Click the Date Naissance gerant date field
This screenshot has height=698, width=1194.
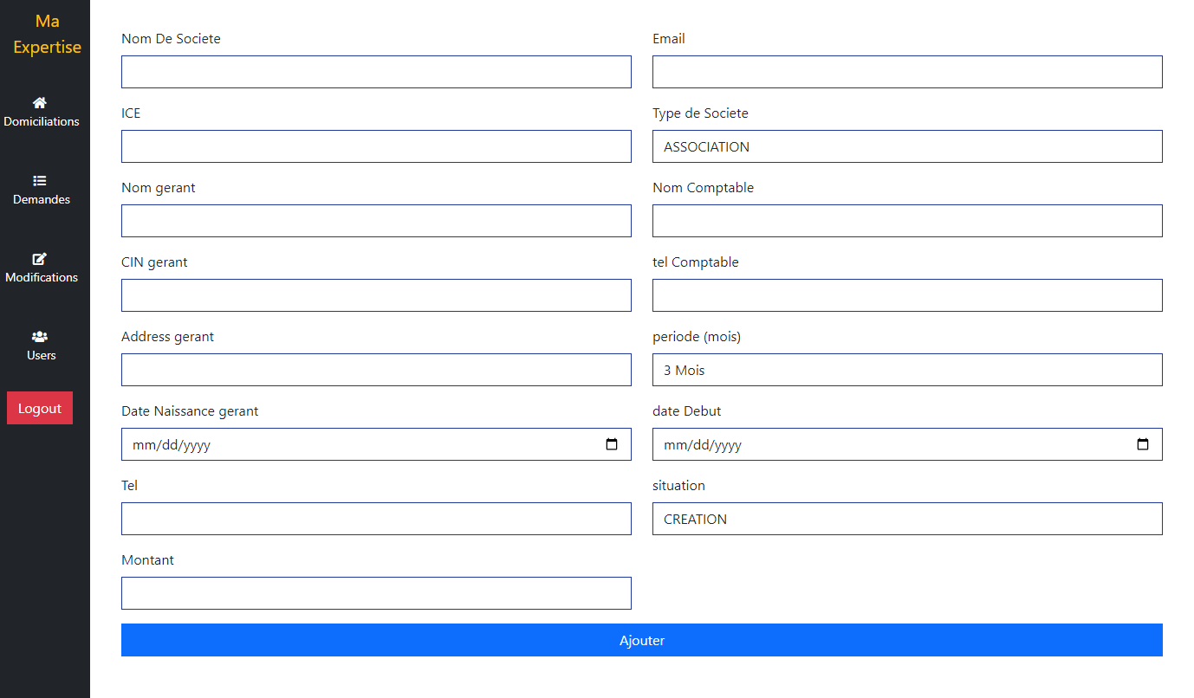coord(376,444)
